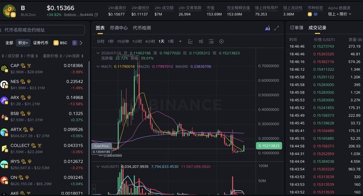Click trade price 0.15273743 at 18:46:46
The height and width of the screenshot is (196, 363).
(323, 46)
